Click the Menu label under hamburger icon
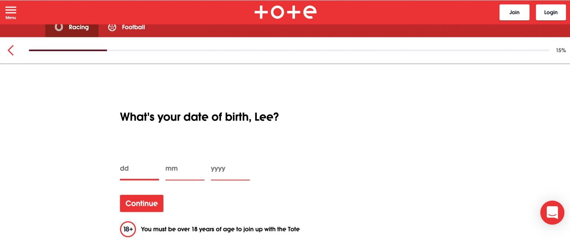 [11, 18]
